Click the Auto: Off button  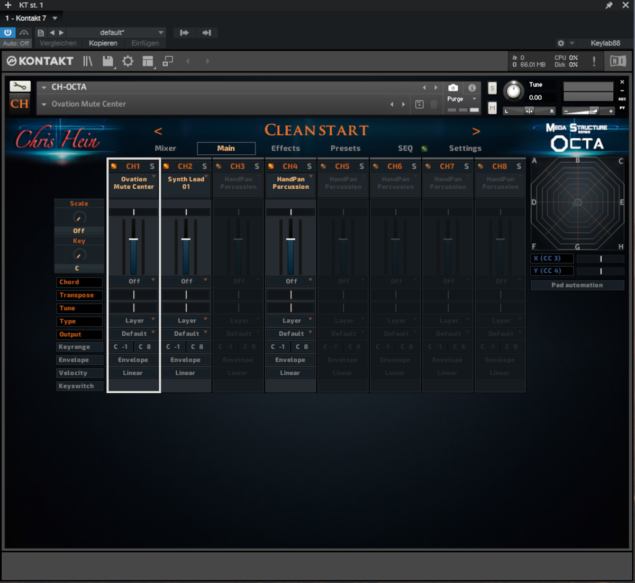[x=16, y=43]
